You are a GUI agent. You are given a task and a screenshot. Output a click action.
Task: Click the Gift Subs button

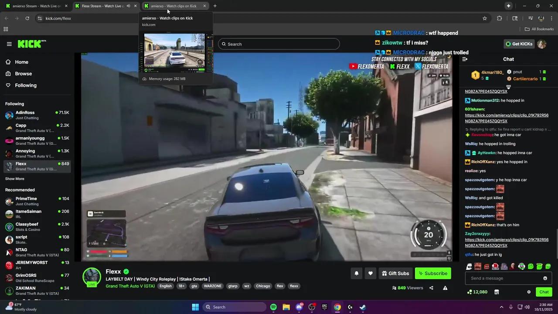[395, 273]
